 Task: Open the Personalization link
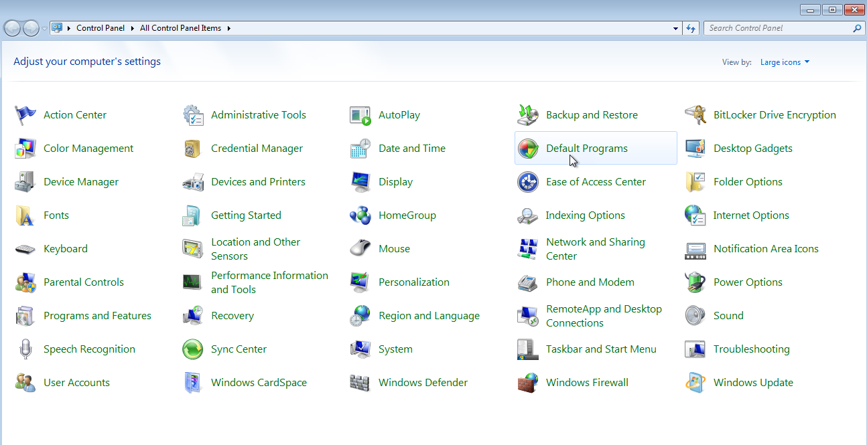click(x=414, y=282)
